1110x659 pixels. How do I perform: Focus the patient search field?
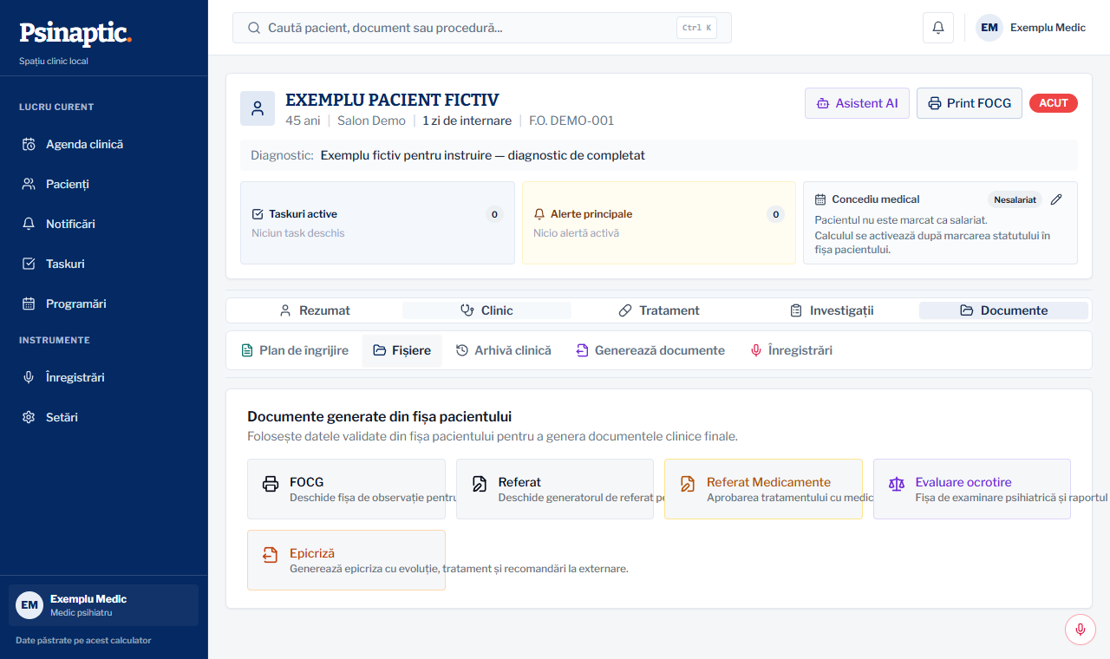tap(482, 28)
